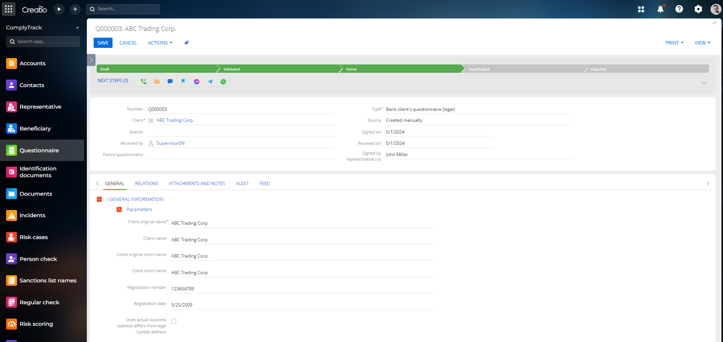Open Sanctions list names section
The image size is (723, 342).
[42, 281]
